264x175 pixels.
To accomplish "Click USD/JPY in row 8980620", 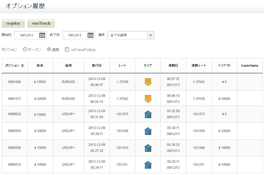I will tap(68, 114).
